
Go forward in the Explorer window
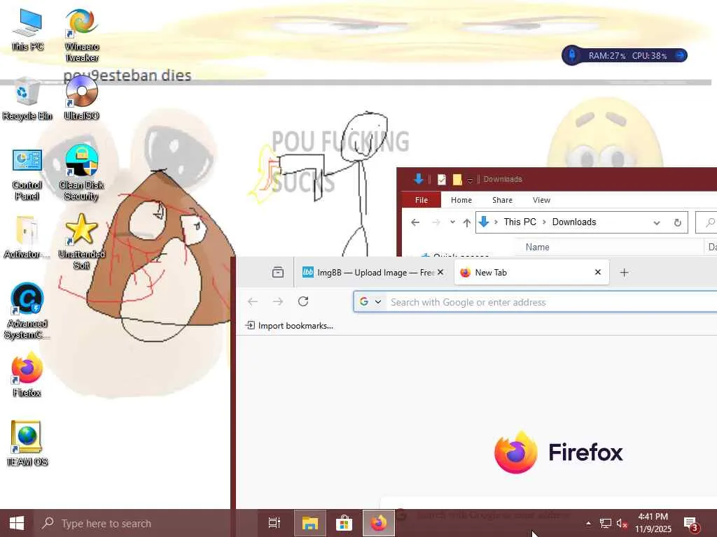click(x=436, y=222)
